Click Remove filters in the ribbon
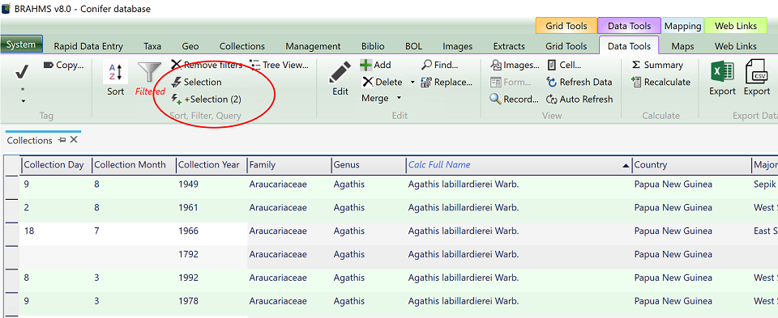 point(207,65)
